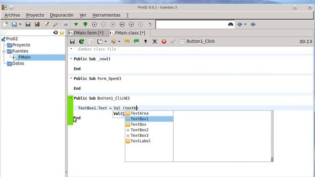Open the Button1_Click procedure selector
The height and width of the screenshot is (177, 315).
click(x=198, y=41)
